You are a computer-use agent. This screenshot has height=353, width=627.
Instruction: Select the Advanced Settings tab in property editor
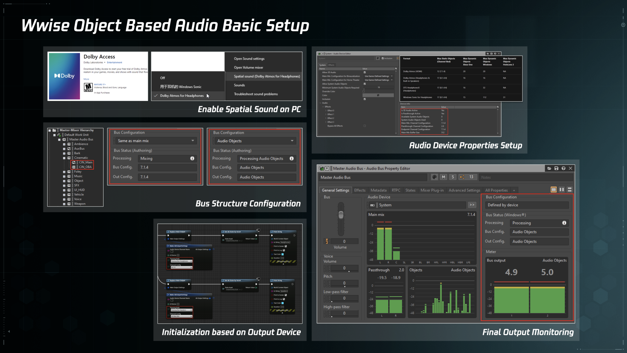465,190
